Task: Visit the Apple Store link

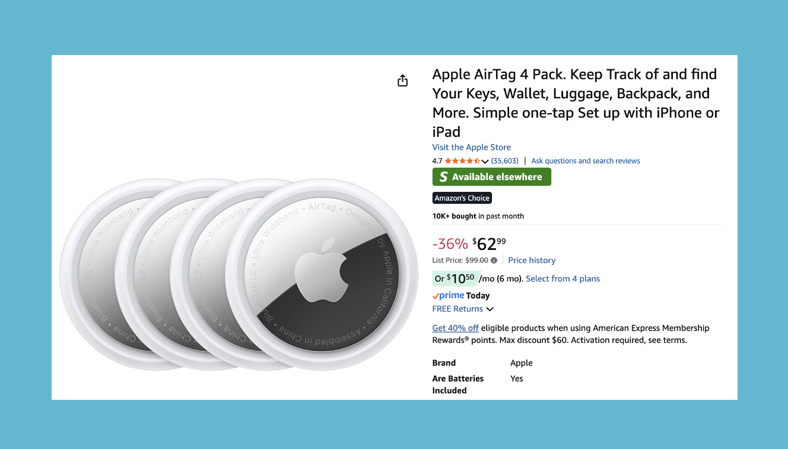Action: [x=471, y=147]
